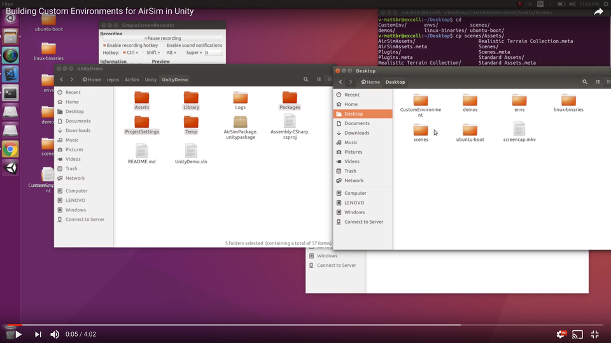
Task: Click the AirSim breadcrumb in the UnityDemo path bar
Action: pyautogui.click(x=132, y=80)
